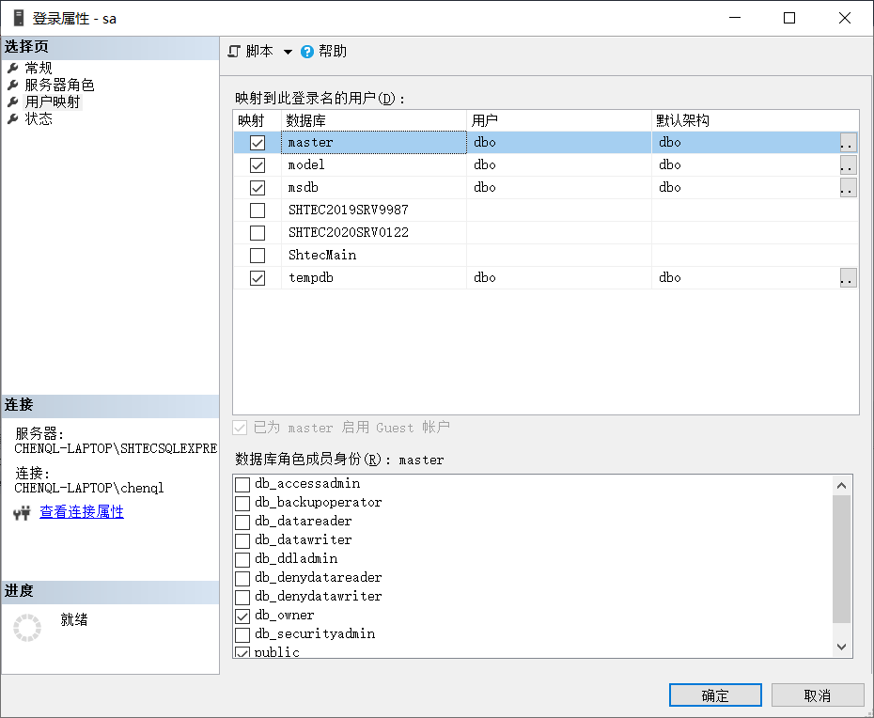
Task: Expand the 脚本 dropdown arrow
Action: (288, 52)
